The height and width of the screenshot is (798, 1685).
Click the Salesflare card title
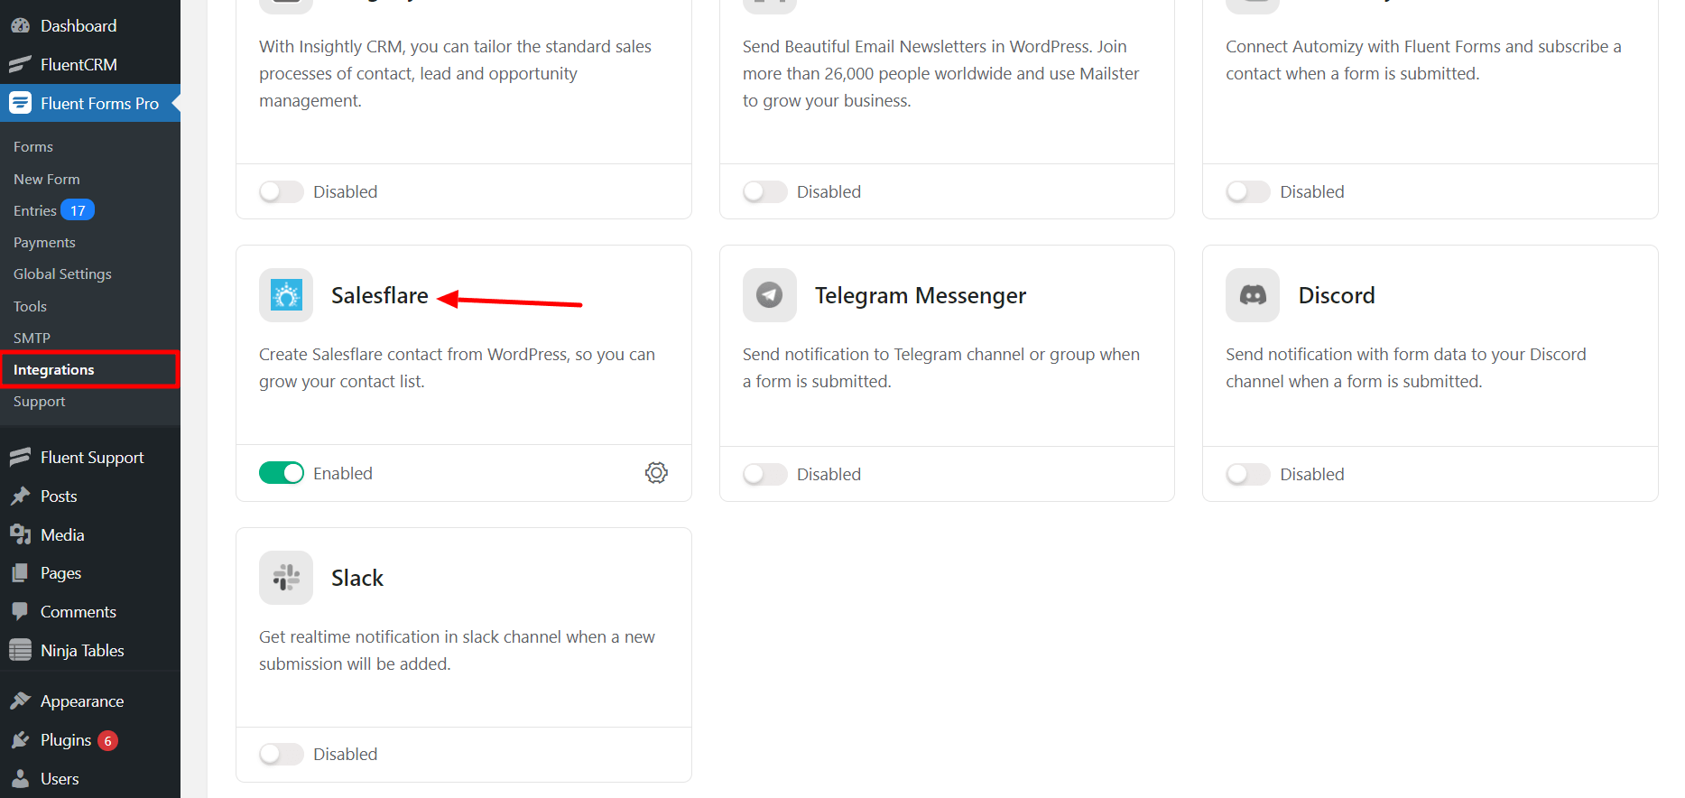[x=379, y=295]
